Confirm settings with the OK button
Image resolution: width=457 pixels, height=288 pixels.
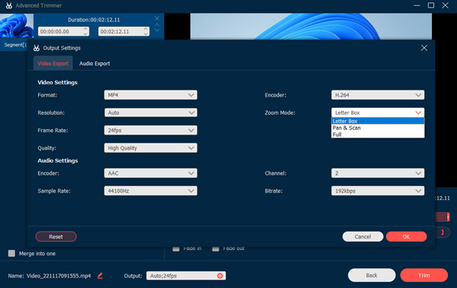(406, 236)
